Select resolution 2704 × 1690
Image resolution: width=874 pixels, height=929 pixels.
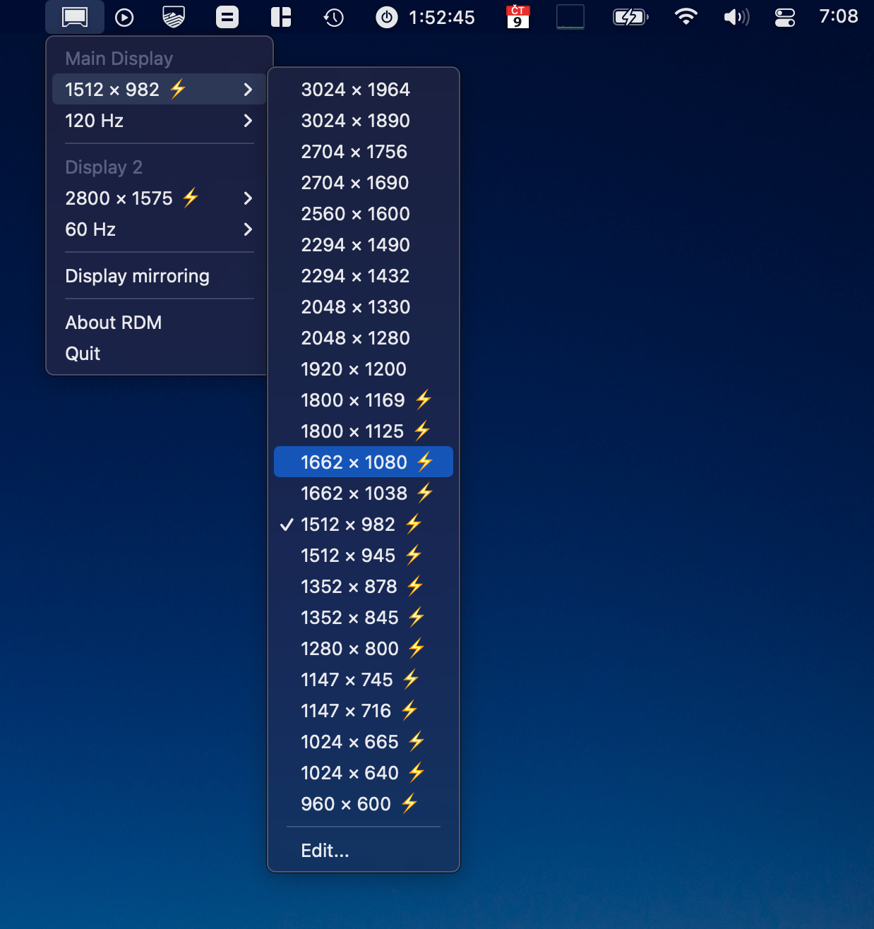pos(364,183)
